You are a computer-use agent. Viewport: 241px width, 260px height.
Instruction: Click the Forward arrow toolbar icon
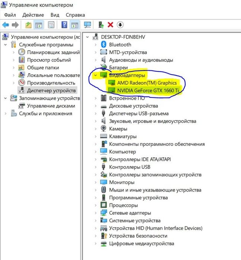click(15, 25)
